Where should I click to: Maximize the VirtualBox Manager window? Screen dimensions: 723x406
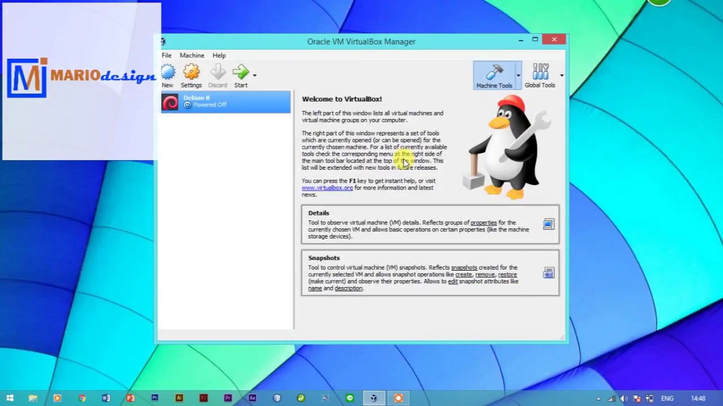tap(535, 39)
